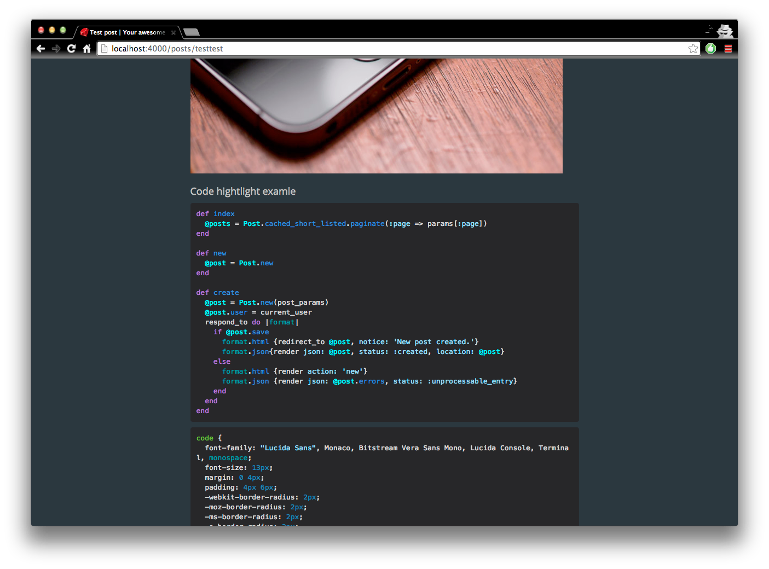The width and height of the screenshot is (769, 569).
Task: Click the yellow minimize traffic light
Action: click(x=51, y=30)
